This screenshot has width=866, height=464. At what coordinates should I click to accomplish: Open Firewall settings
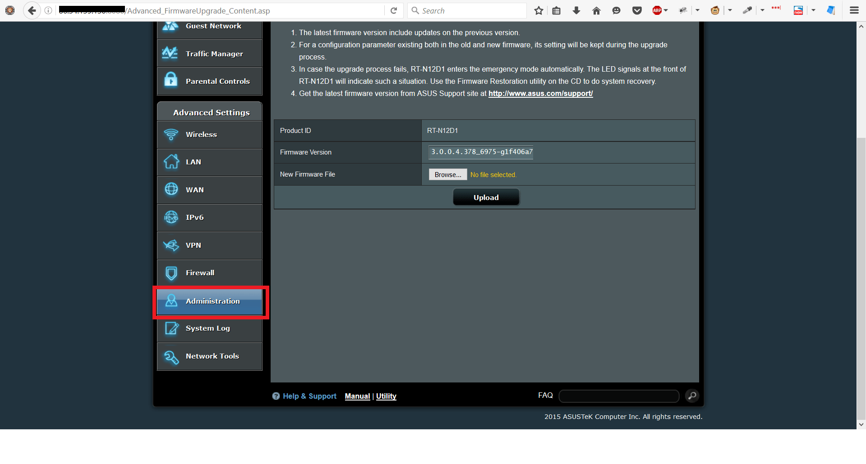tap(209, 273)
